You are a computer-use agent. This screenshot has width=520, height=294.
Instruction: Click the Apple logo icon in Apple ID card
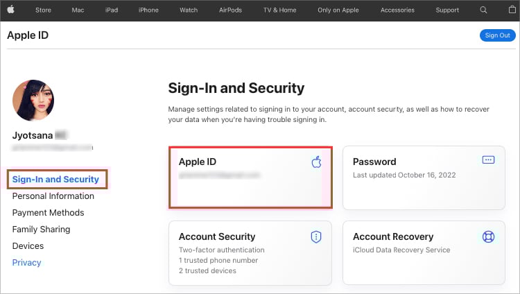pos(316,162)
